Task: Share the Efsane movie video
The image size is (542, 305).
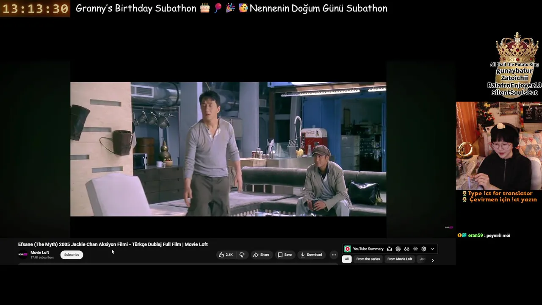Action: tap(261, 255)
